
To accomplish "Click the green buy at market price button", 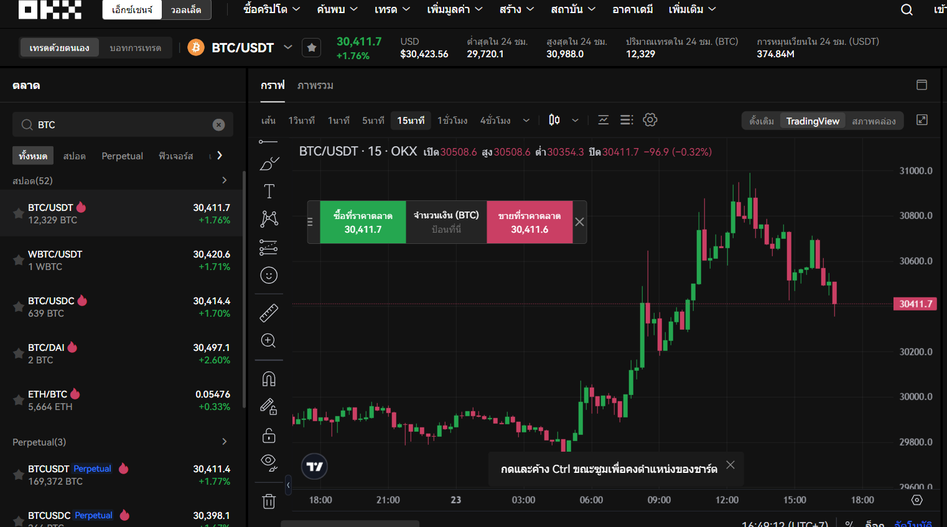I will point(363,222).
